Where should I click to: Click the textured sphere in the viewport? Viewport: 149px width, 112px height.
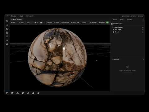(57, 58)
